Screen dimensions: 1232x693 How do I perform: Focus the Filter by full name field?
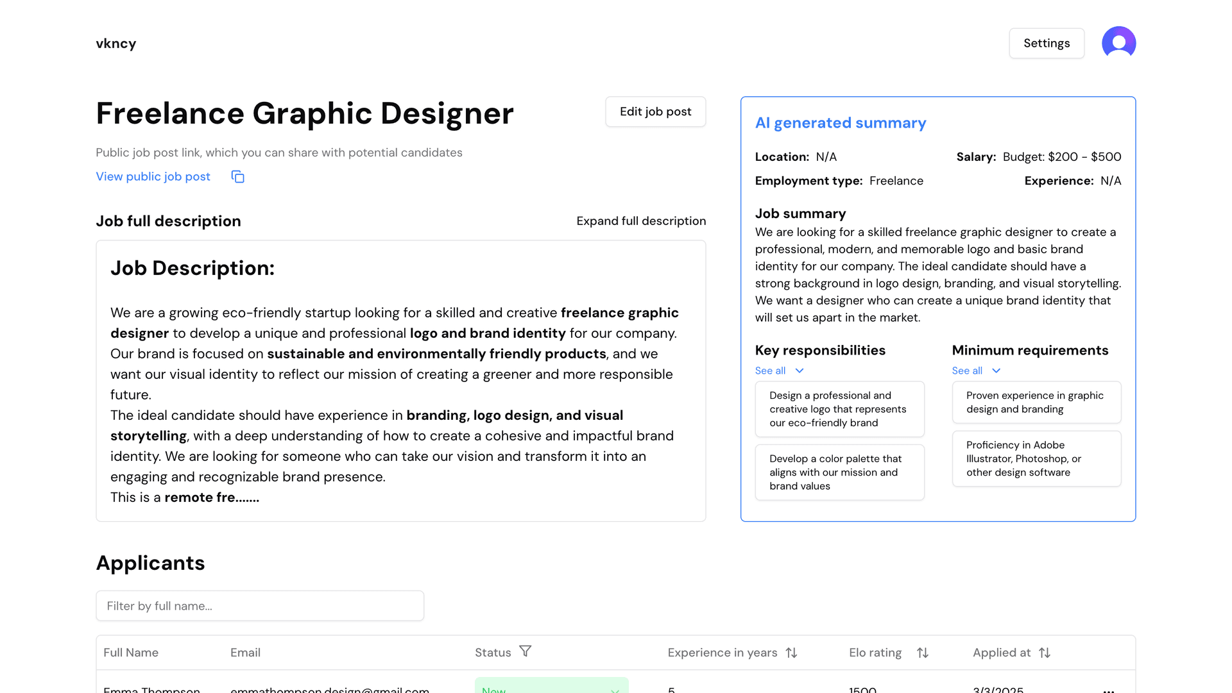[x=260, y=606]
